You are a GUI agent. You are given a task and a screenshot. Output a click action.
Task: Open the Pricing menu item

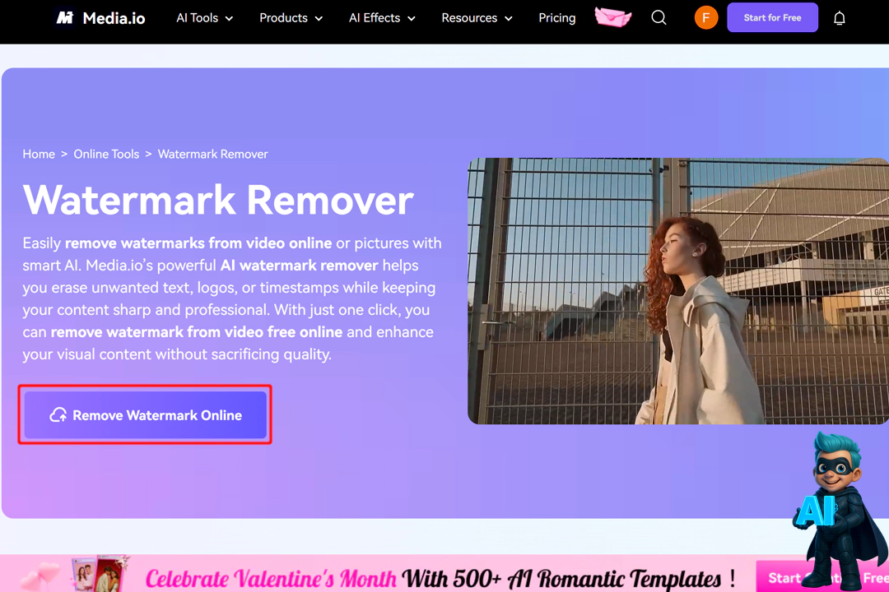click(x=556, y=18)
